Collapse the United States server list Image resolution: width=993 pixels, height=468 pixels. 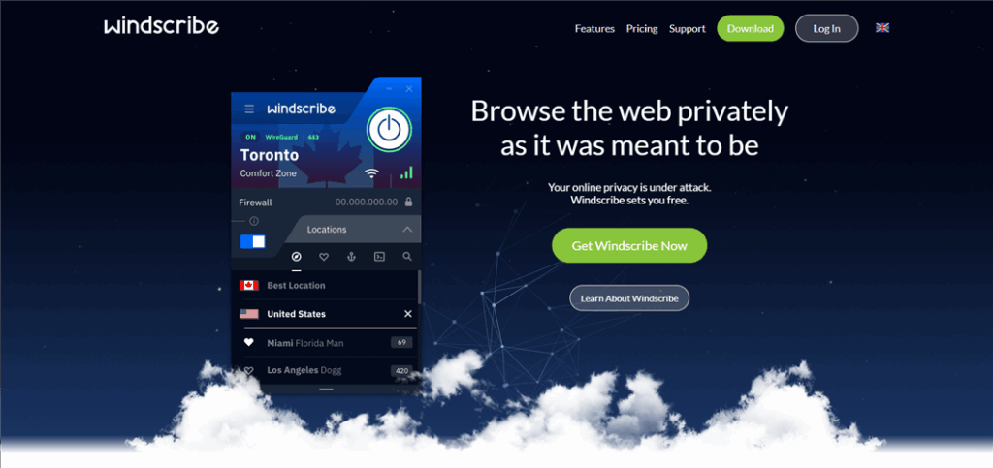(408, 314)
